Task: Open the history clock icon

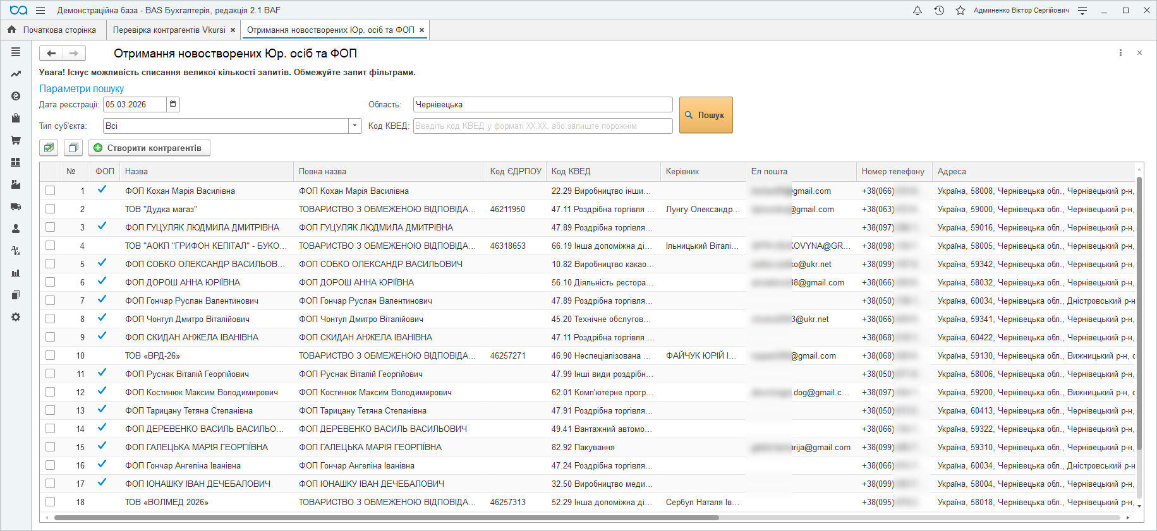Action: [939, 10]
